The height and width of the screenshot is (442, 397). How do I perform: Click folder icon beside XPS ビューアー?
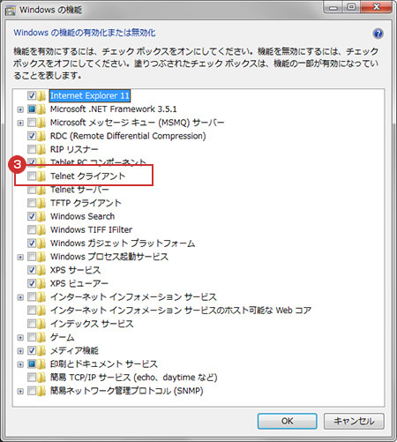click(41, 283)
